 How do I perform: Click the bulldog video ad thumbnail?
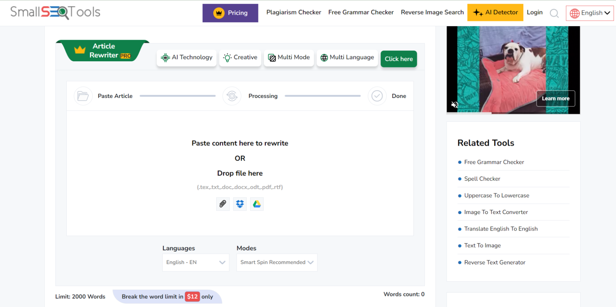click(513, 70)
